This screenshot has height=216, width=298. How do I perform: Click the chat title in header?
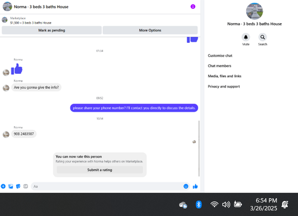(x=41, y=7)
